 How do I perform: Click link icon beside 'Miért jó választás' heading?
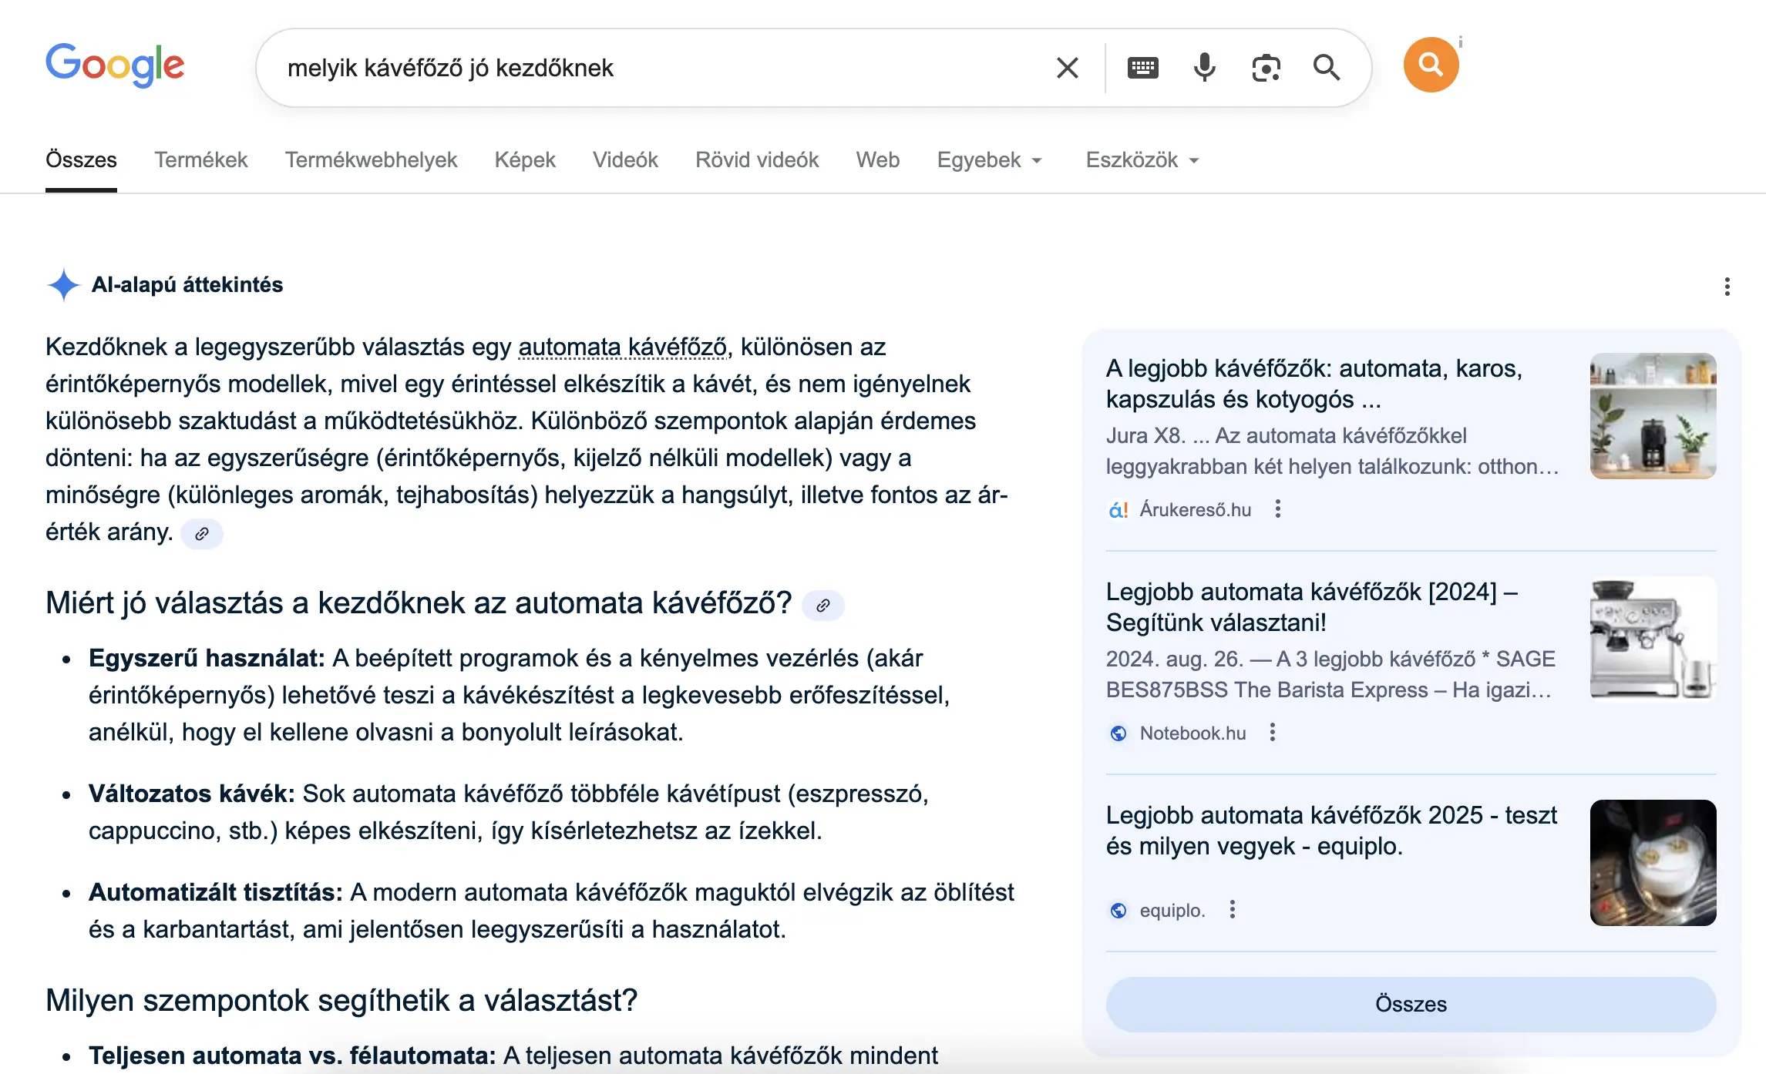pos(823,606)
